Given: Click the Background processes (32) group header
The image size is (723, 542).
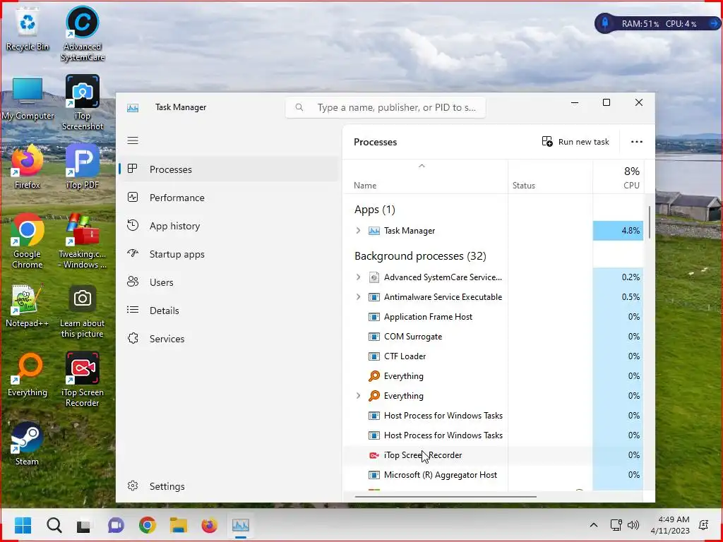Looking at the screenshot, I should (x=420, y=255).
